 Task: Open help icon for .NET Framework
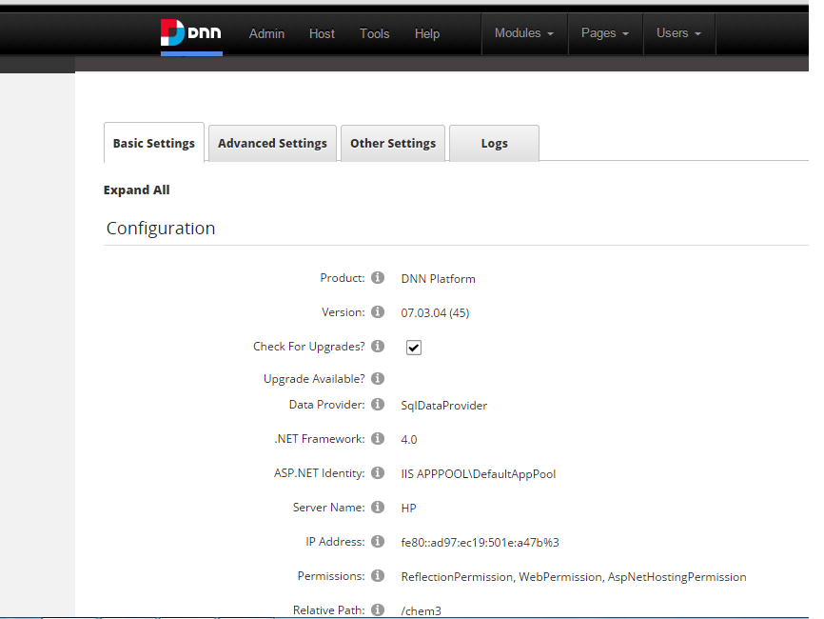coord(378,439)
